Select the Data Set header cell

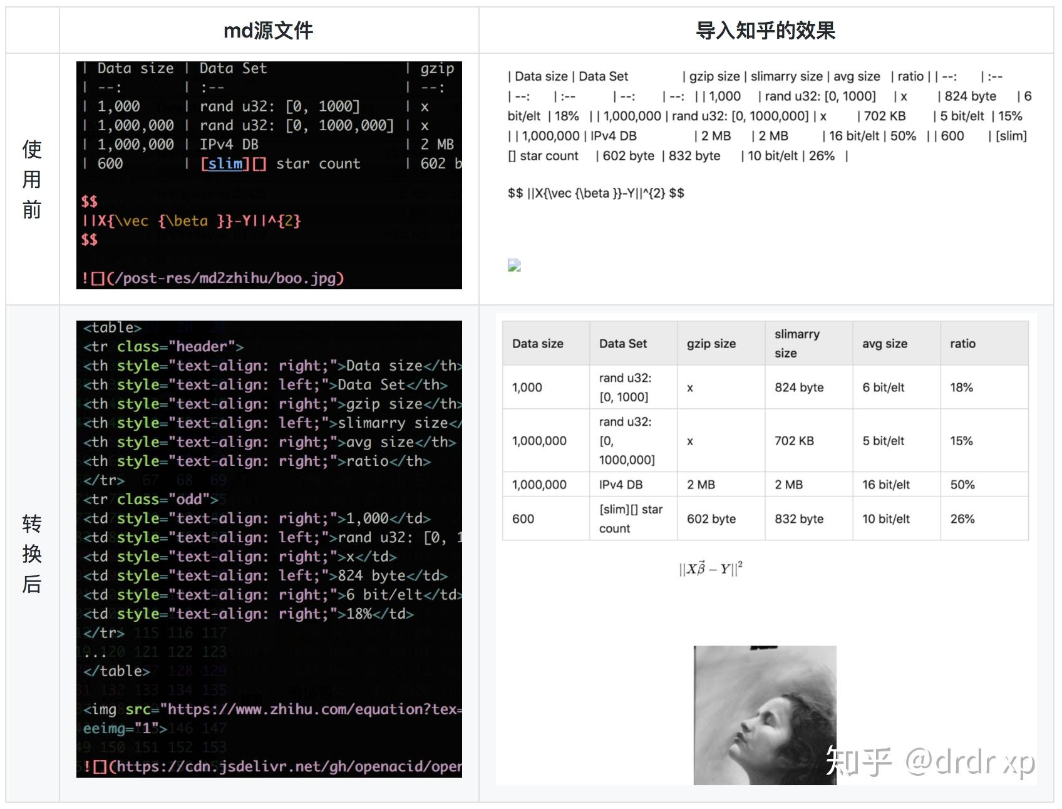(624, 343)
